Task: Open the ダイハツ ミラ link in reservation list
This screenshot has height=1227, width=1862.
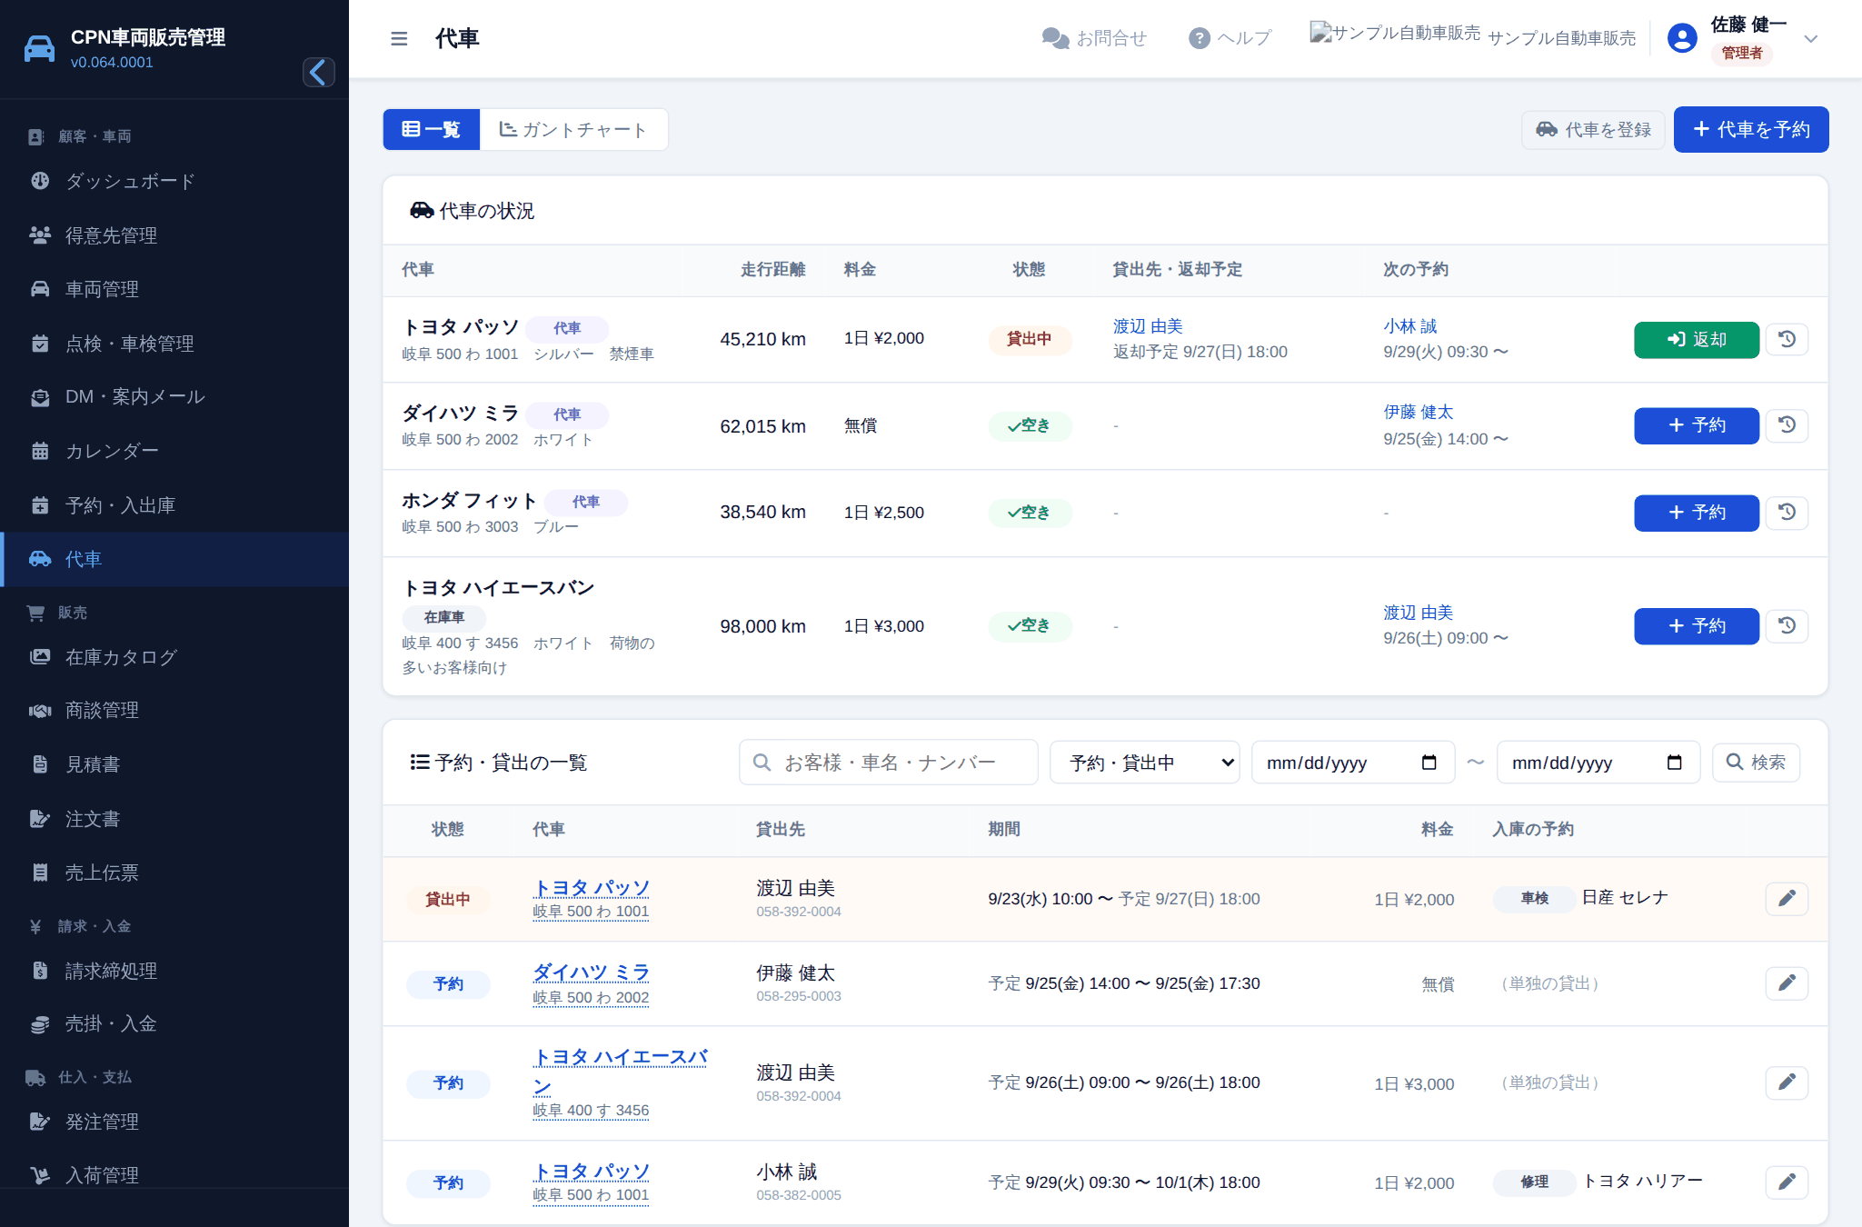Action: coord(591,973)
